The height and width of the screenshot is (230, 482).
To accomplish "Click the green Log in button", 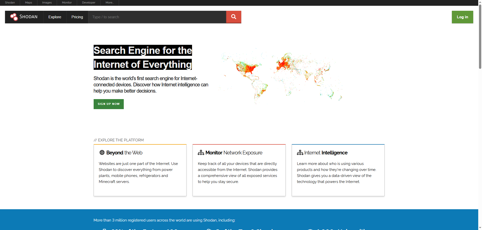I will (462, 17).
